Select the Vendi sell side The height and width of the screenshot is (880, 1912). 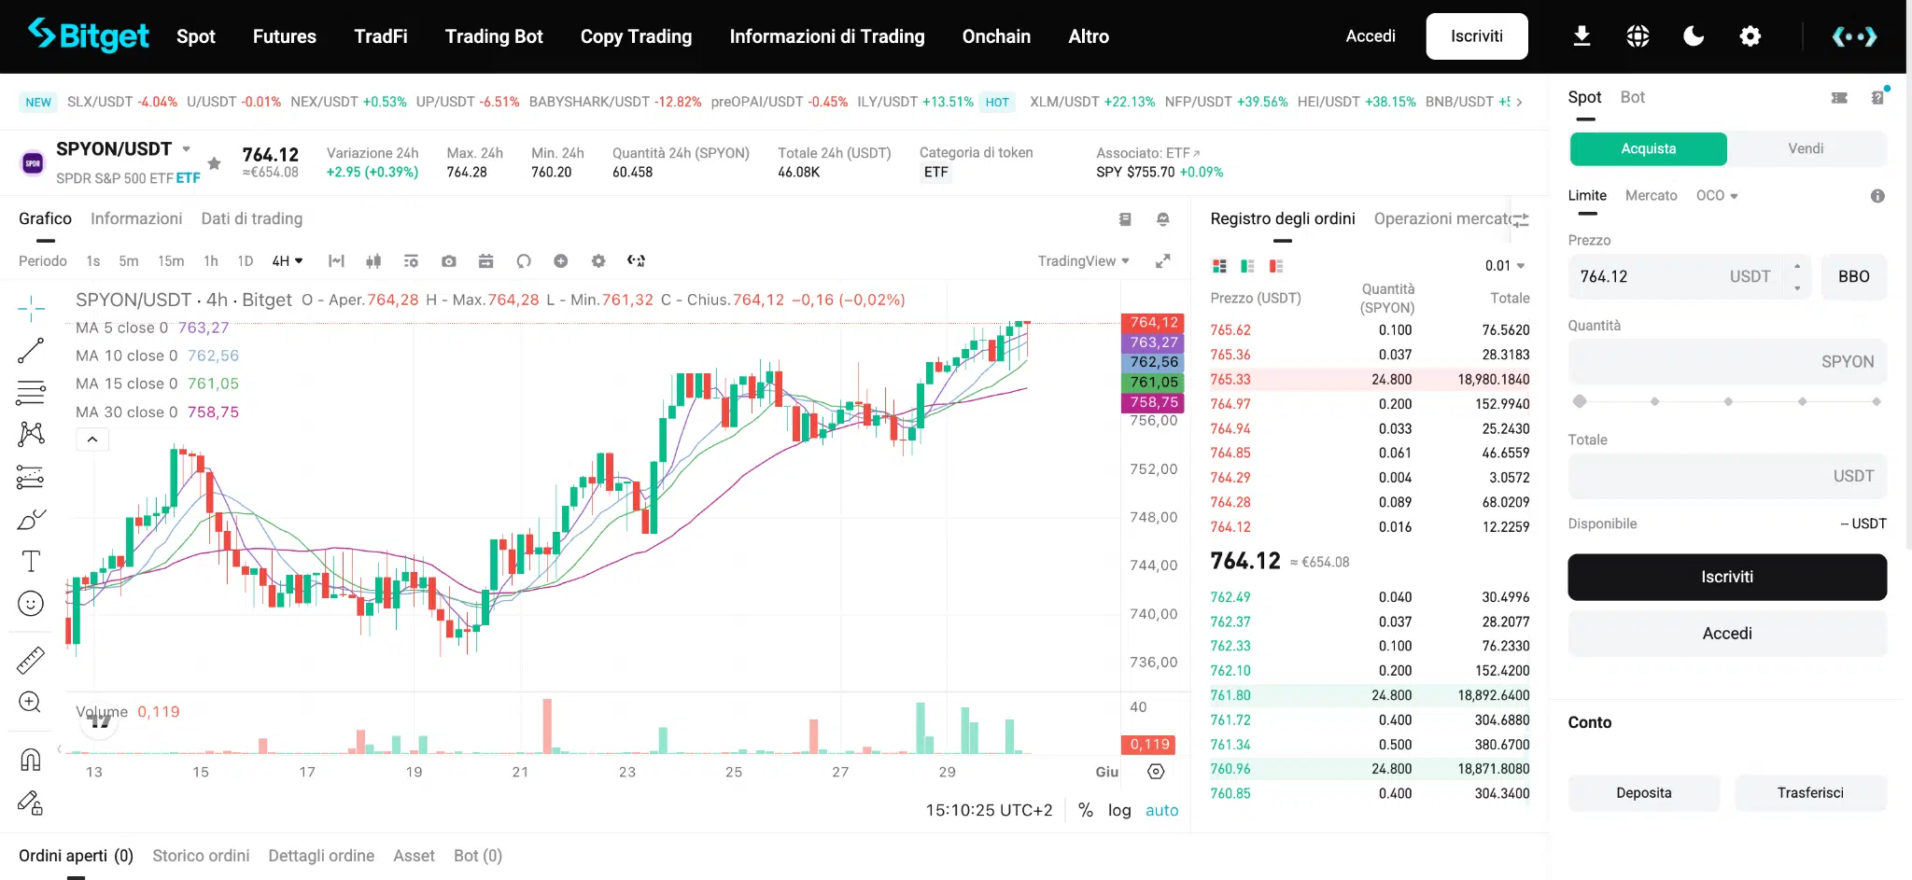[x=1806, y=148]
